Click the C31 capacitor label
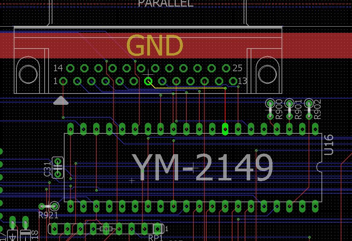 (x=48, y=169)
